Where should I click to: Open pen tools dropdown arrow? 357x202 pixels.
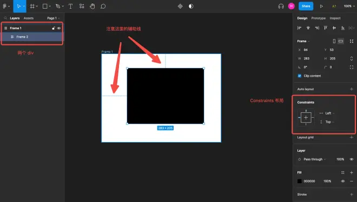pyautogui.click(x=63, y=6)
